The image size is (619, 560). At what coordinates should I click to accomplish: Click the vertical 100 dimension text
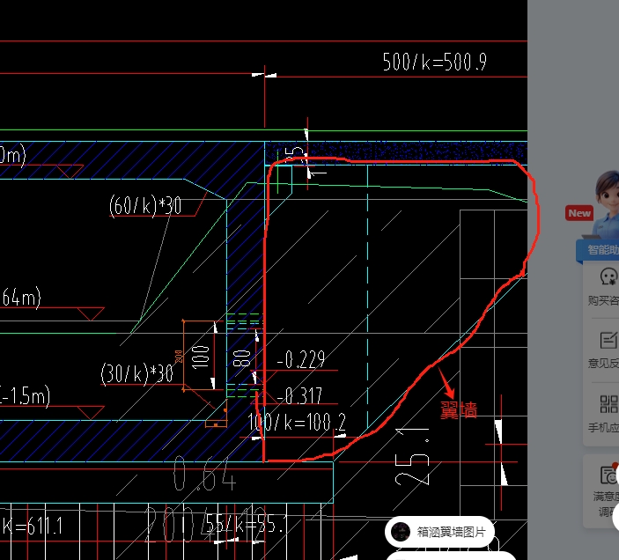pos(201,357)
